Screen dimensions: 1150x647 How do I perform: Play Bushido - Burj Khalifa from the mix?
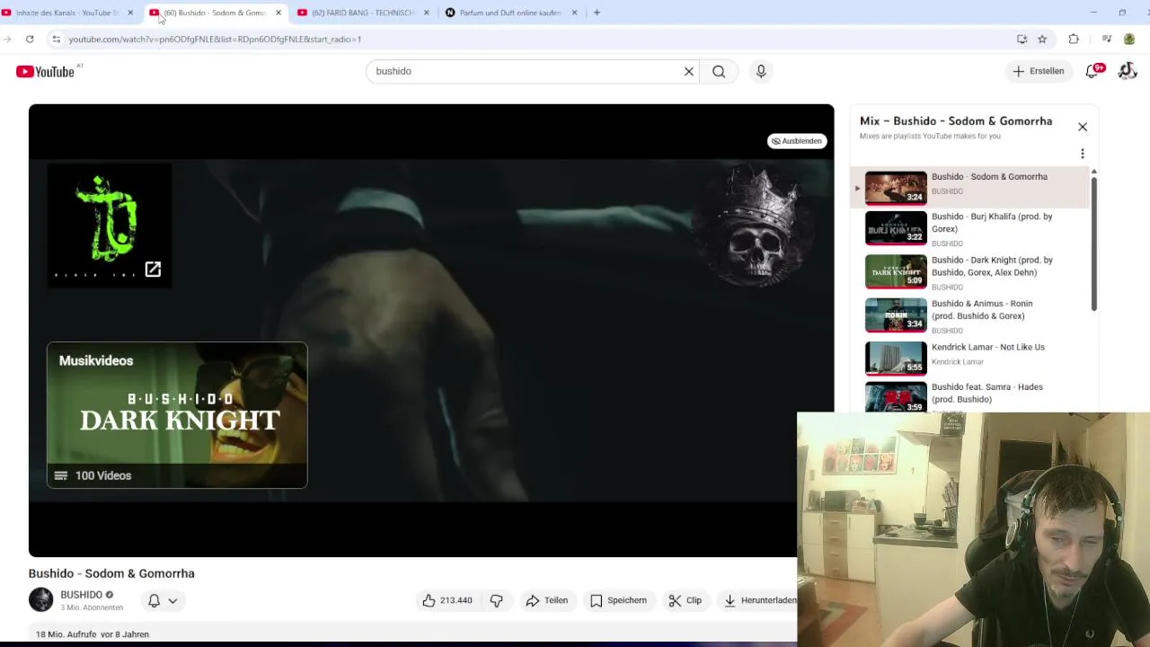click(970, 229)
